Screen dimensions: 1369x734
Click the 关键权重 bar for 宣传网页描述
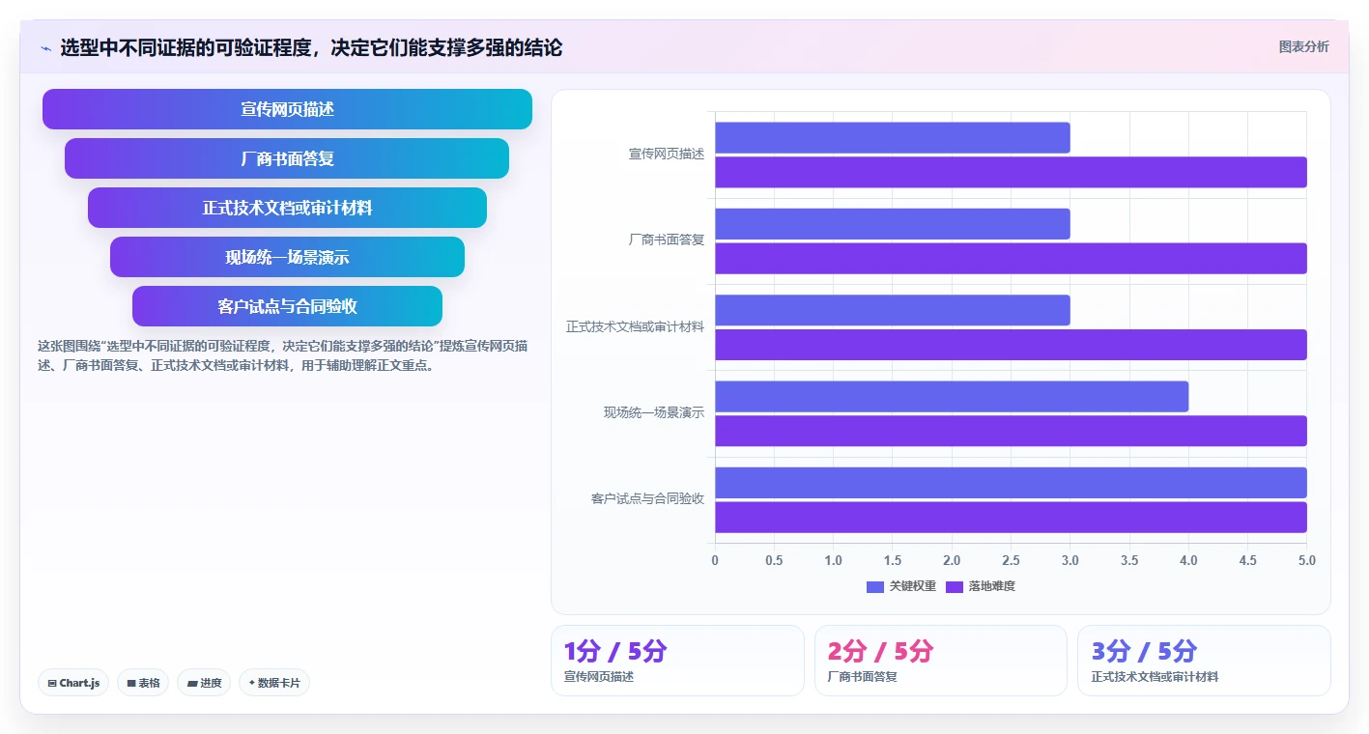click(892, 137)
